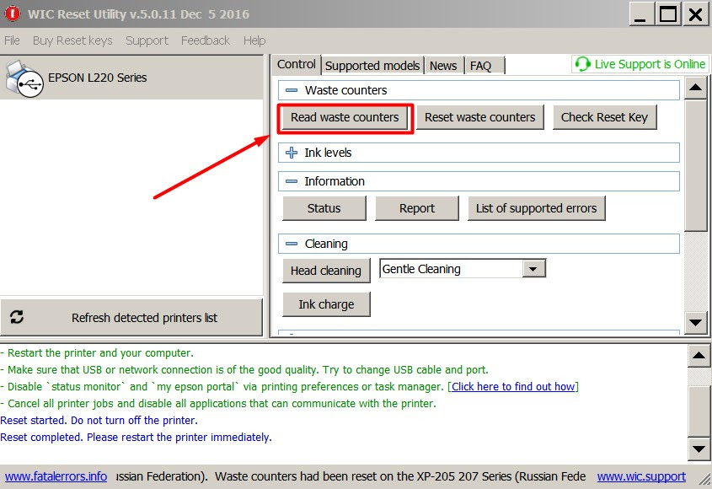The image size is (712, 489).
Task: Collapse the Information section
Action: (291, 181)
